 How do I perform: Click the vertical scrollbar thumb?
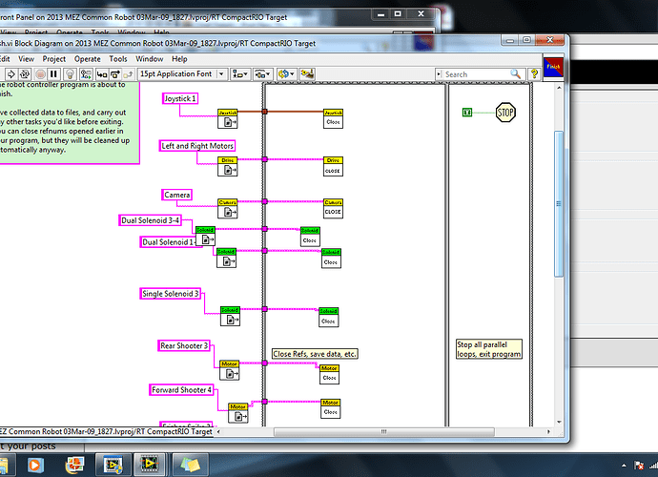559,203
